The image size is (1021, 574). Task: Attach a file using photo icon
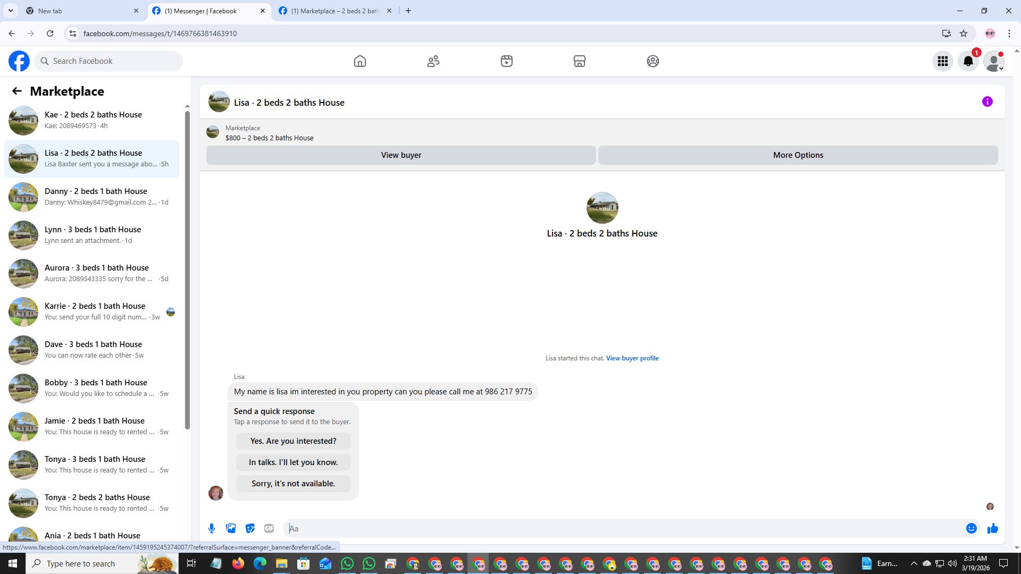coord(231,528)
